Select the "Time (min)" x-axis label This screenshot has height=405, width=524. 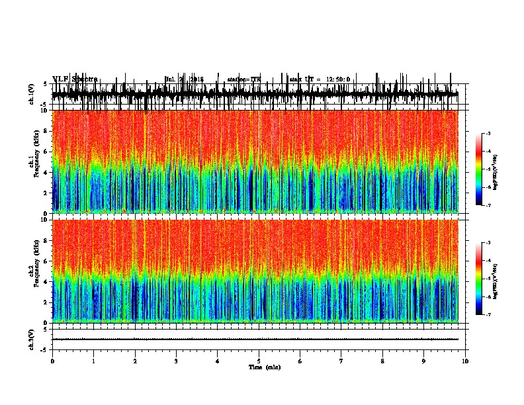coord(265,367)
